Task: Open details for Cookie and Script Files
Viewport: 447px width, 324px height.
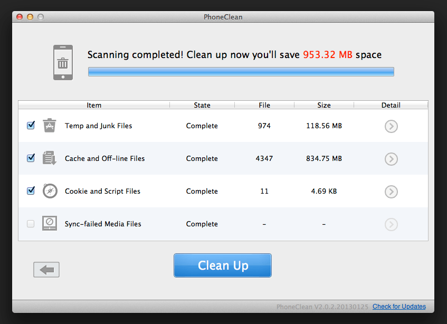Action: (391, 192)
